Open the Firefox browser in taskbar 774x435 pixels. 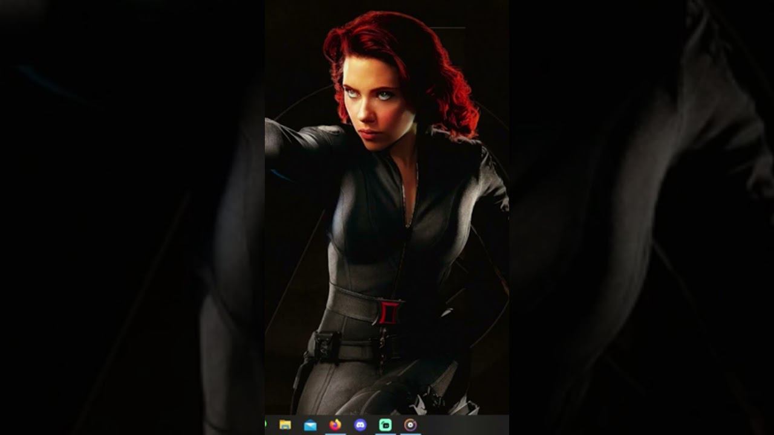point(335,425)
